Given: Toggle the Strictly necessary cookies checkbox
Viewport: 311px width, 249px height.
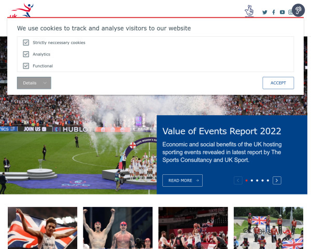Looking at the screenshot, I should (26, 43).
